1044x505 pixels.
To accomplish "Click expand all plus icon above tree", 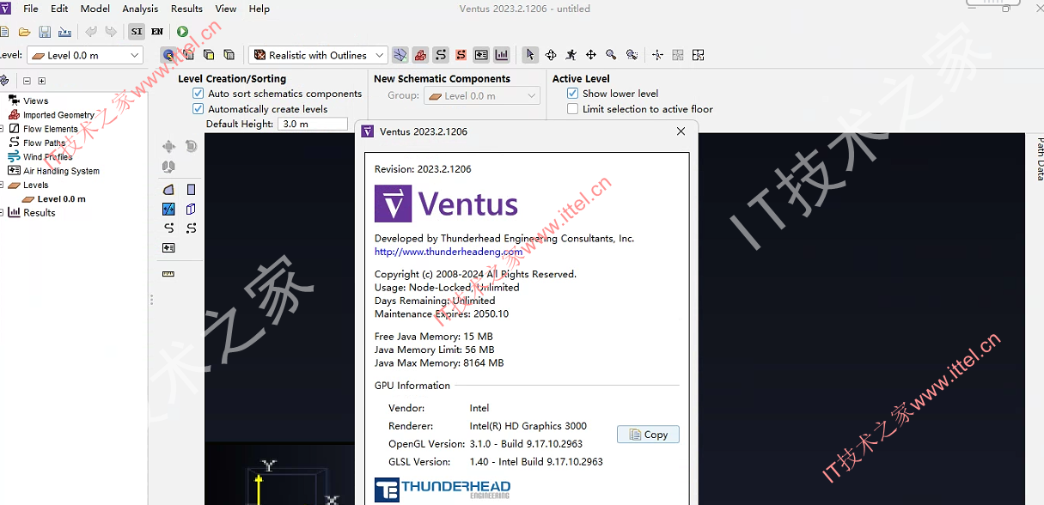I will pyautogui.click(x=41, y=81).
